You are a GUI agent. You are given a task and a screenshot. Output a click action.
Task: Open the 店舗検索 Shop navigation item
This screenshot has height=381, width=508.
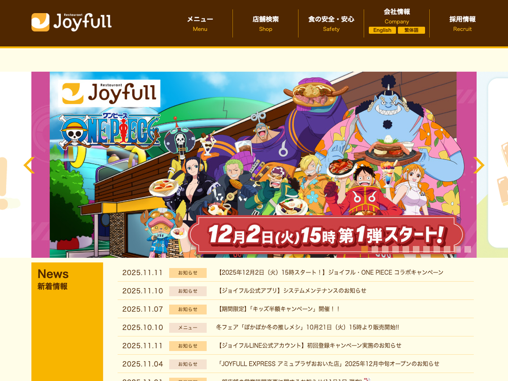point(265,24)
